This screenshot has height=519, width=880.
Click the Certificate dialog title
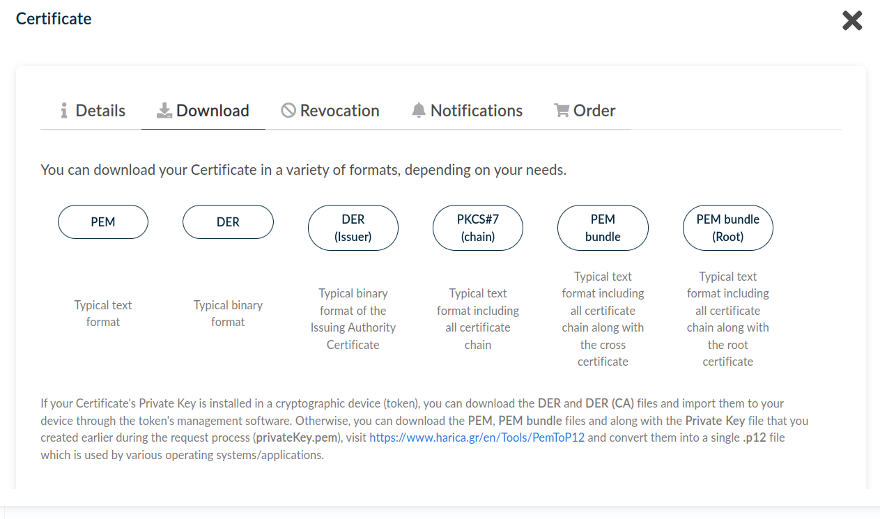click(54, 19)
